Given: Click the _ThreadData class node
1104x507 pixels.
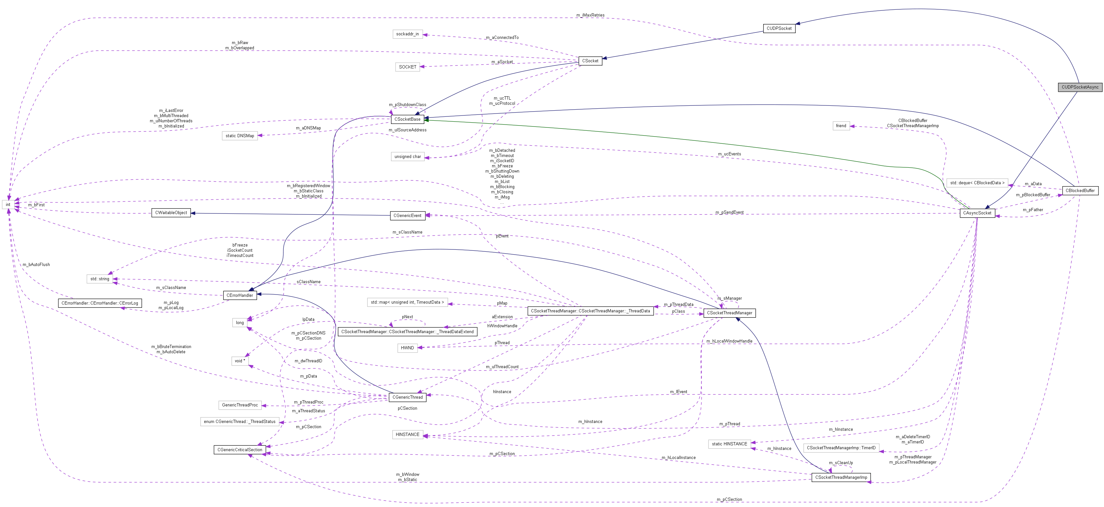Looking at the screenshot, I should pos(590,311).
